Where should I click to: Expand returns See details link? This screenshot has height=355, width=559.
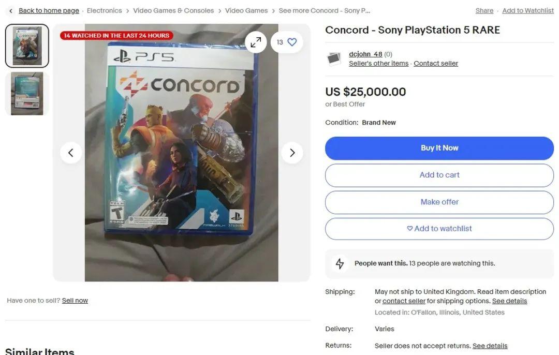pos(490,346)
